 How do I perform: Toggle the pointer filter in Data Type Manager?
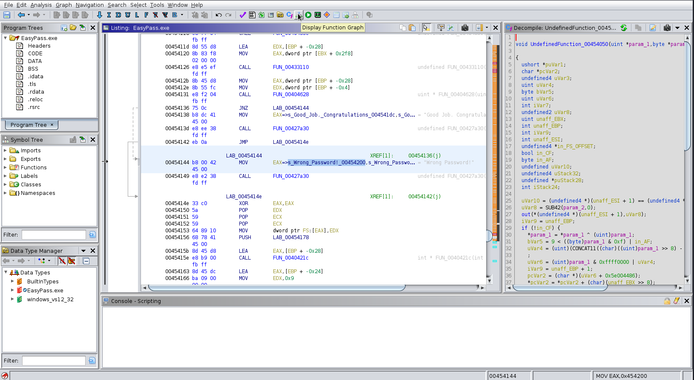pyautogui.click(x=72, y=261)
